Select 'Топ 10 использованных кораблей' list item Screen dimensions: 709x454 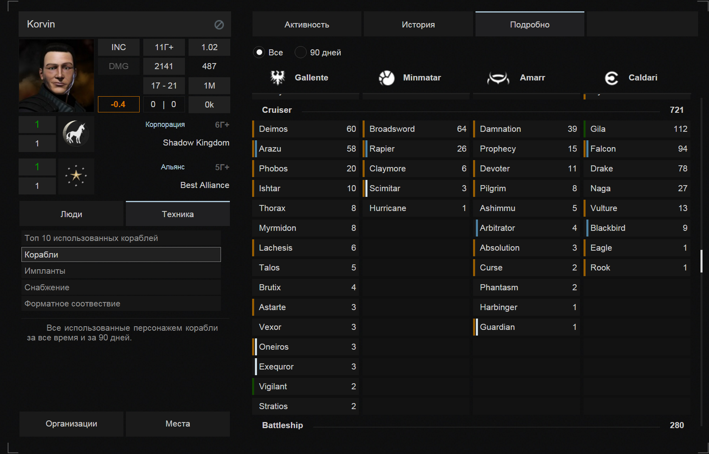[x=121, y=238]
